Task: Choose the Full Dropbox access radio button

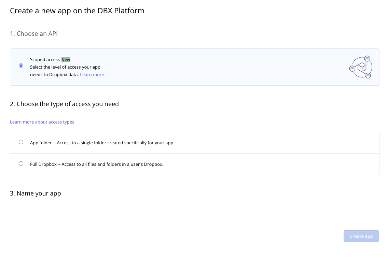Action: [21, 164]
